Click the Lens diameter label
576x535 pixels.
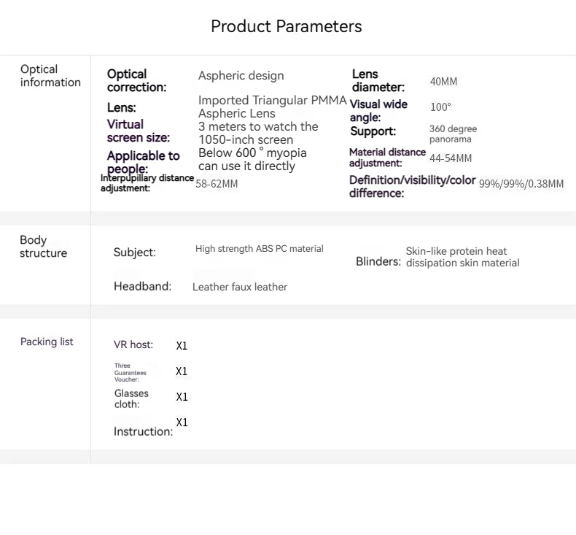[x=378, y=80]
